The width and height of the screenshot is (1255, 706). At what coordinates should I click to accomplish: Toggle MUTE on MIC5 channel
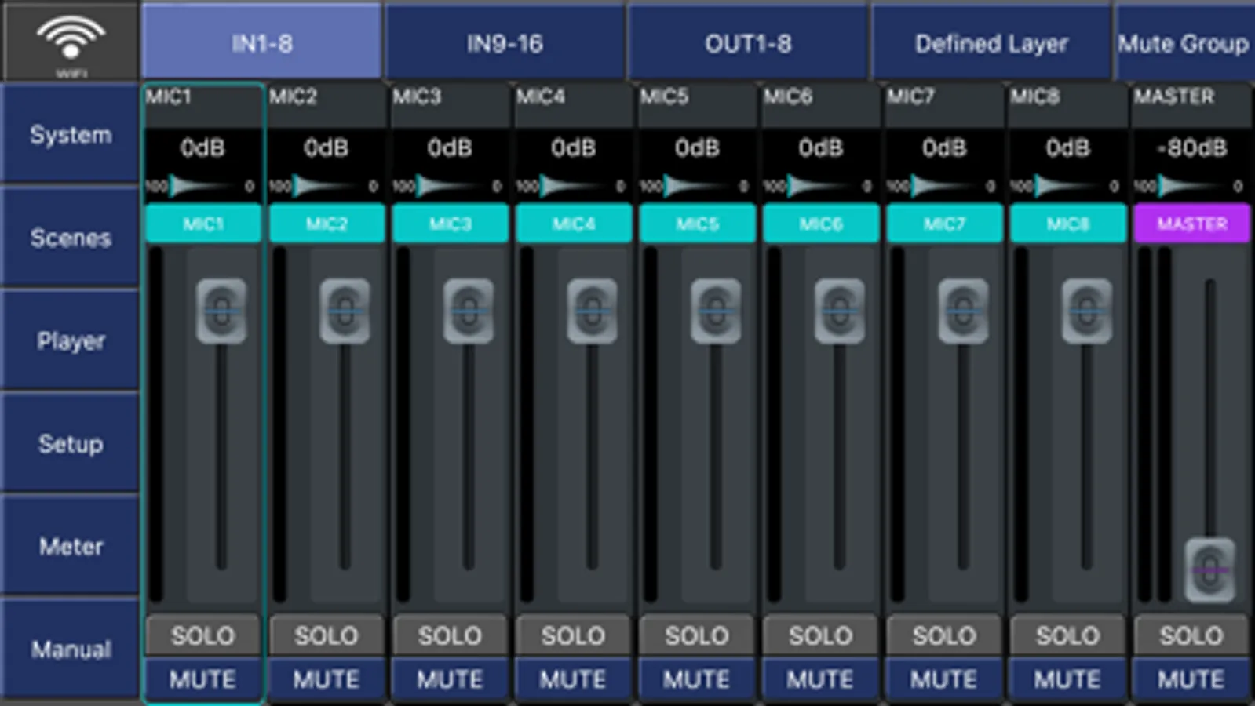(x=697, y=679)
